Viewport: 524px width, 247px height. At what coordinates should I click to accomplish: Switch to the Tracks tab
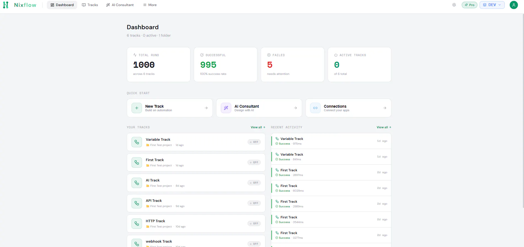(x=90, y=5)
